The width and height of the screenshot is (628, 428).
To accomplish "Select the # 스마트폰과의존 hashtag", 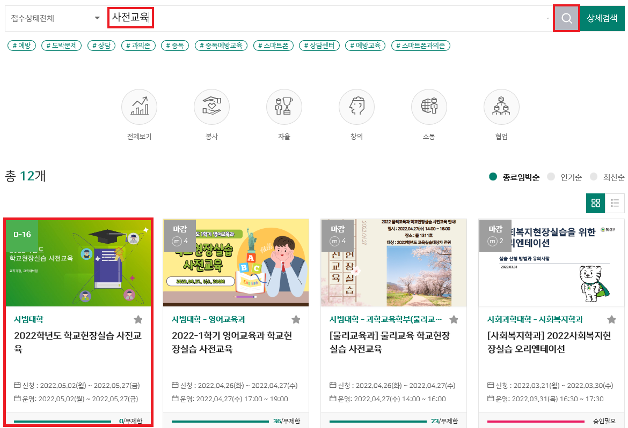I will click(421, 46).
